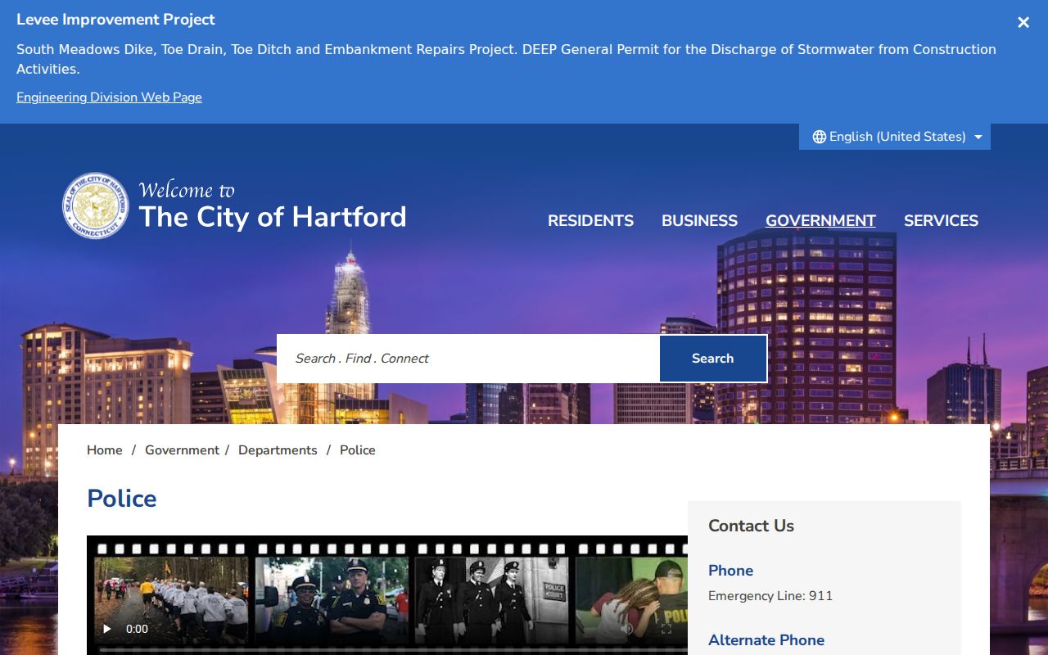The image size is (1048, 655).
Task: Go to Departments in the breadcrumb
Action: coord(278,450)
